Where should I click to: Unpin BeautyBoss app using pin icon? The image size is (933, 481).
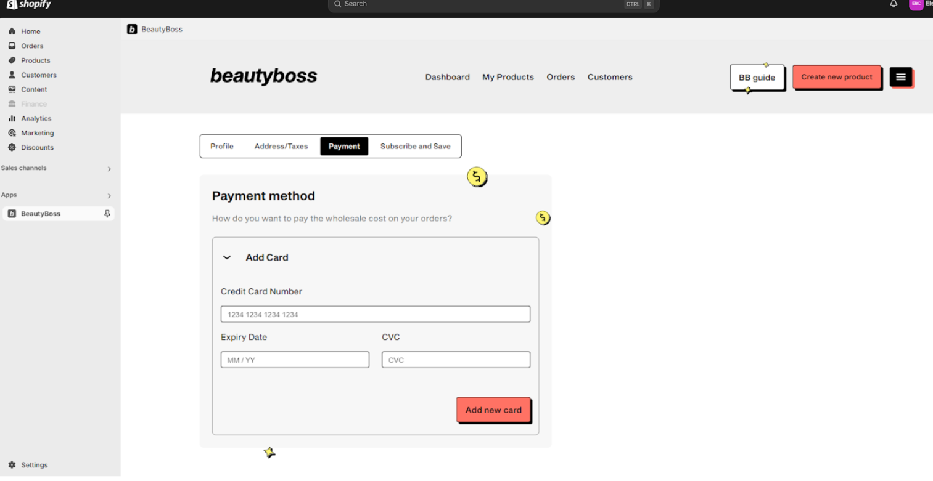pos(107,214)
